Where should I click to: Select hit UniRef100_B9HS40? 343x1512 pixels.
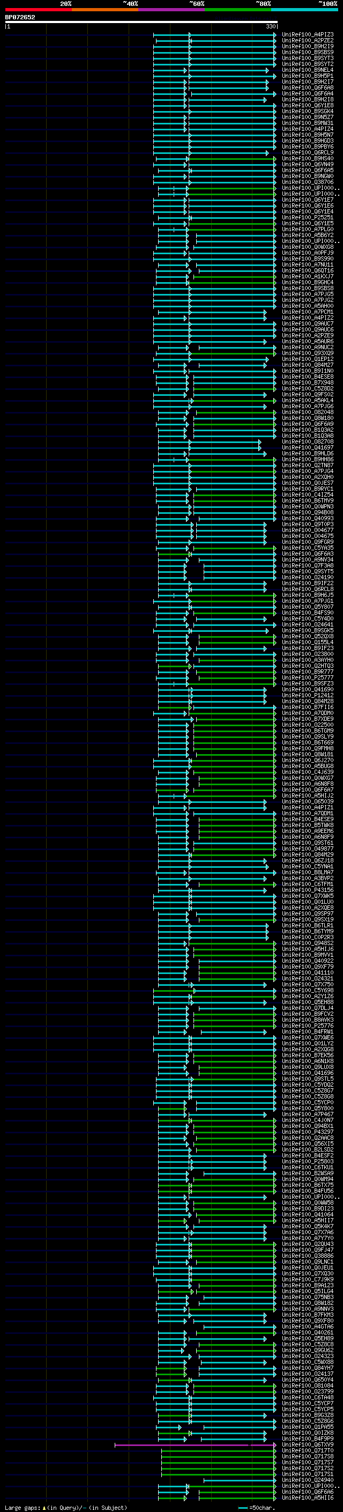(x=308, y=158)
